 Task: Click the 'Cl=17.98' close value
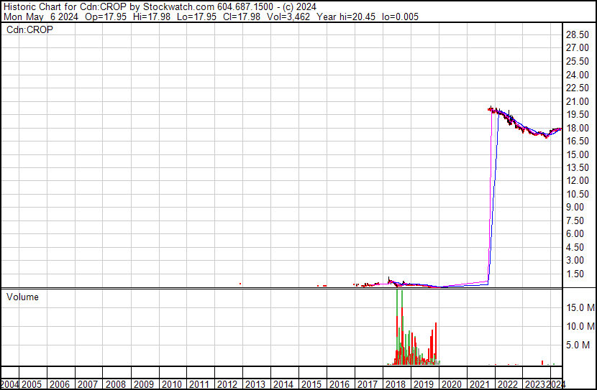click(242, 17)
